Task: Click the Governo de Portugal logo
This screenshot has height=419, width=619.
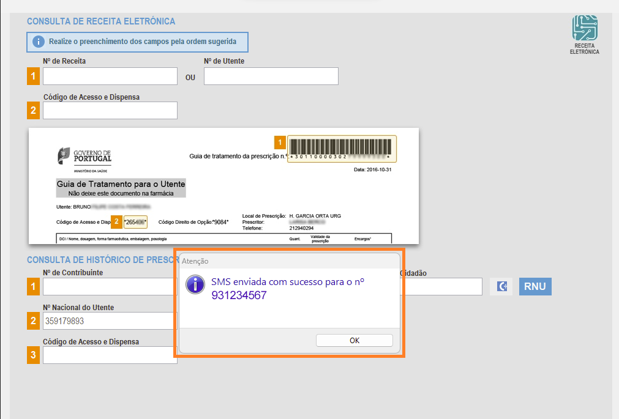Action: 84,157
